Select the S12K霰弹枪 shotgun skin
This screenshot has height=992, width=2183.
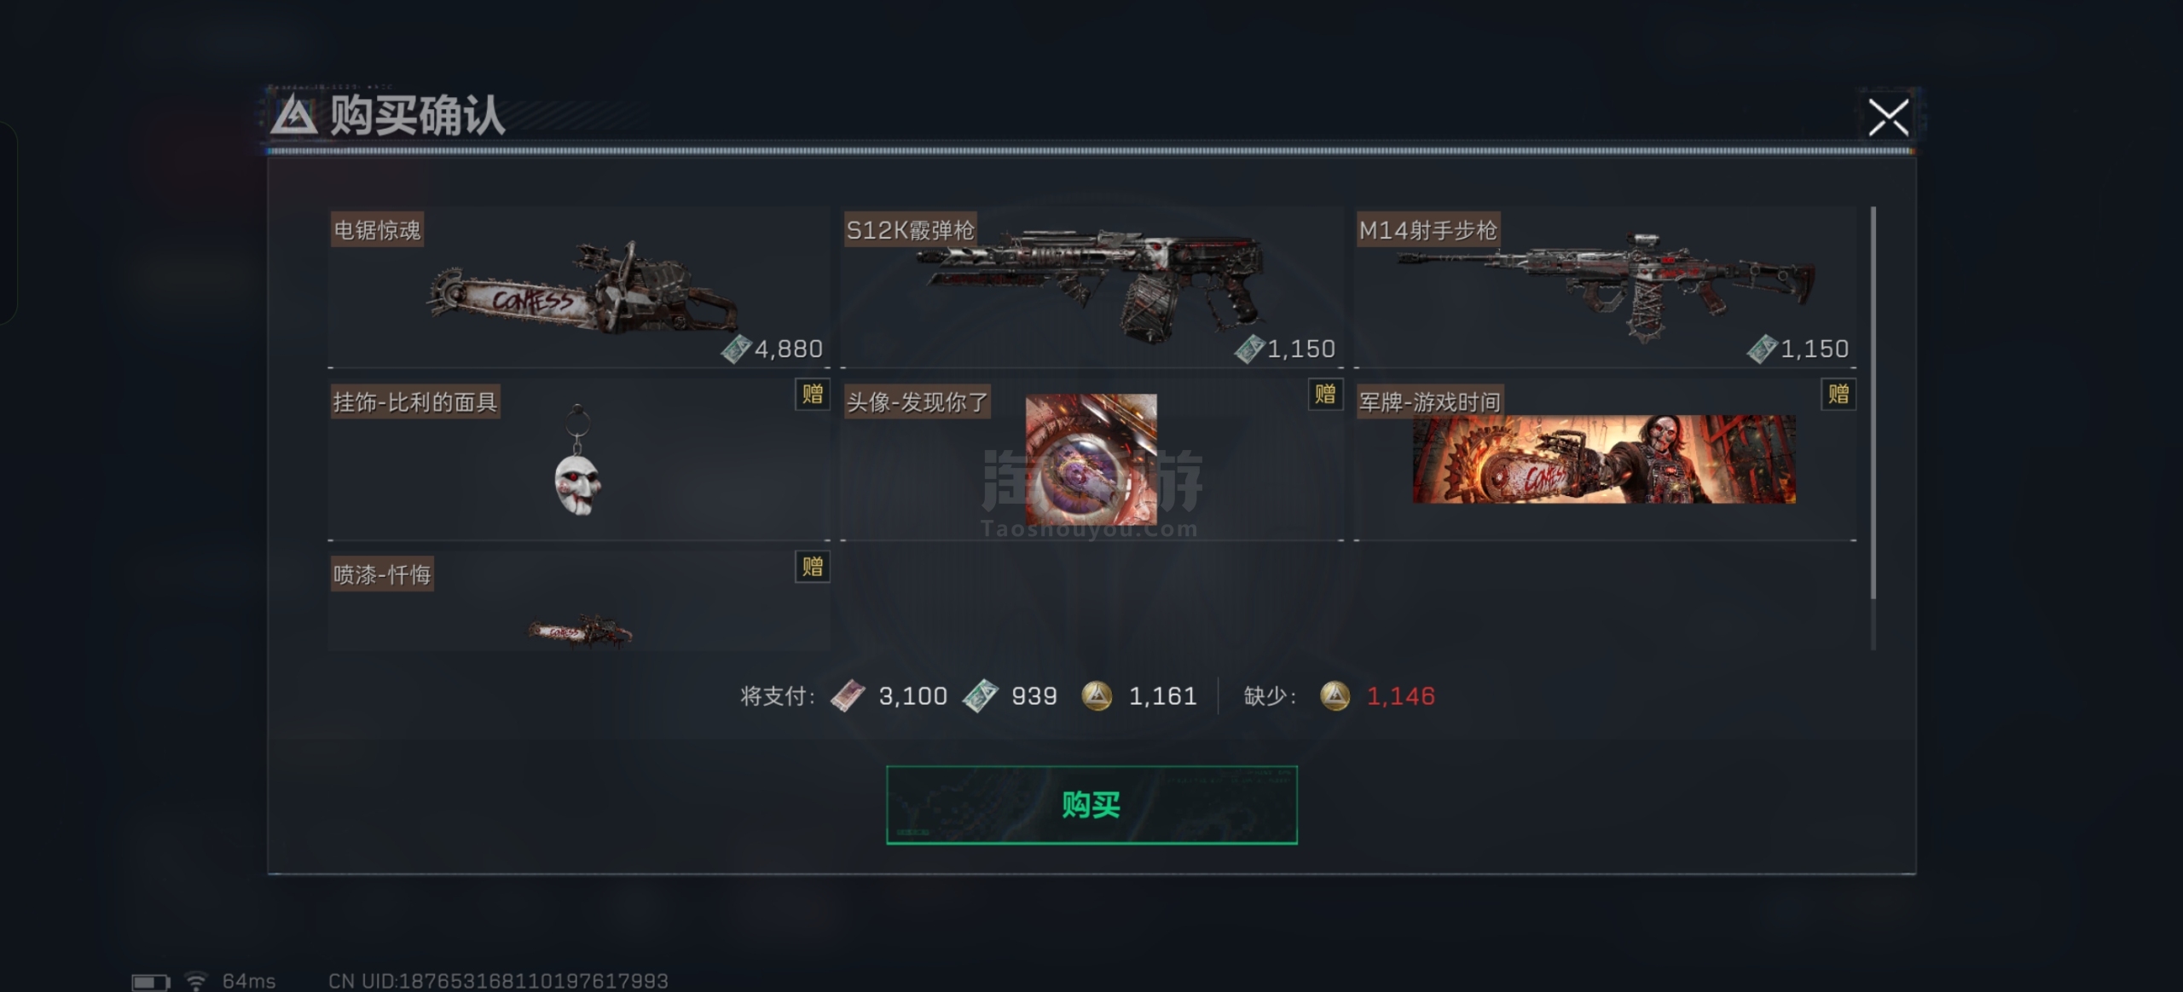1092,288
